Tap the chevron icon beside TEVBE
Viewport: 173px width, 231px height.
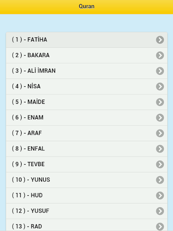click(x=160, y=164)
